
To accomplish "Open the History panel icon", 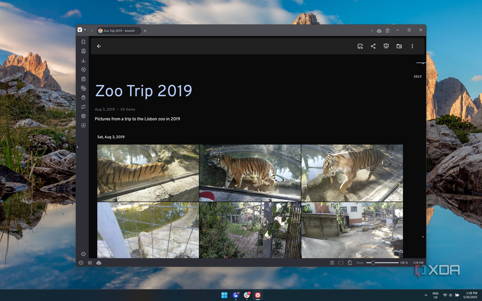I will (x=83, y=70).
